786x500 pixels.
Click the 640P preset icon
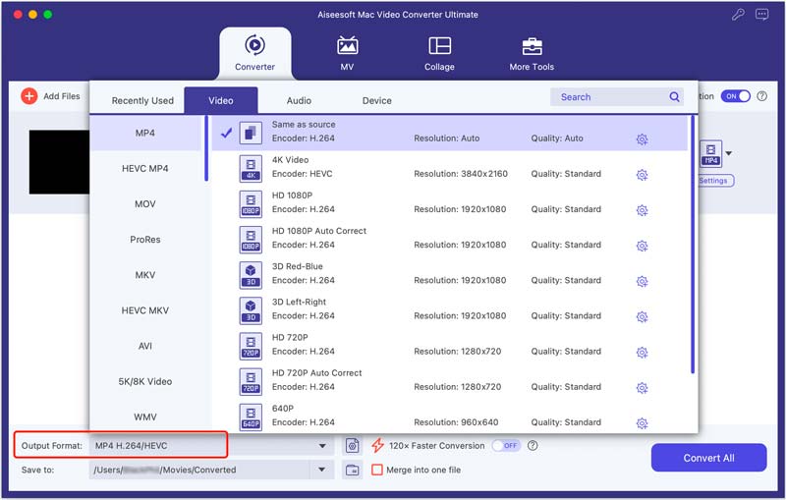251,417
